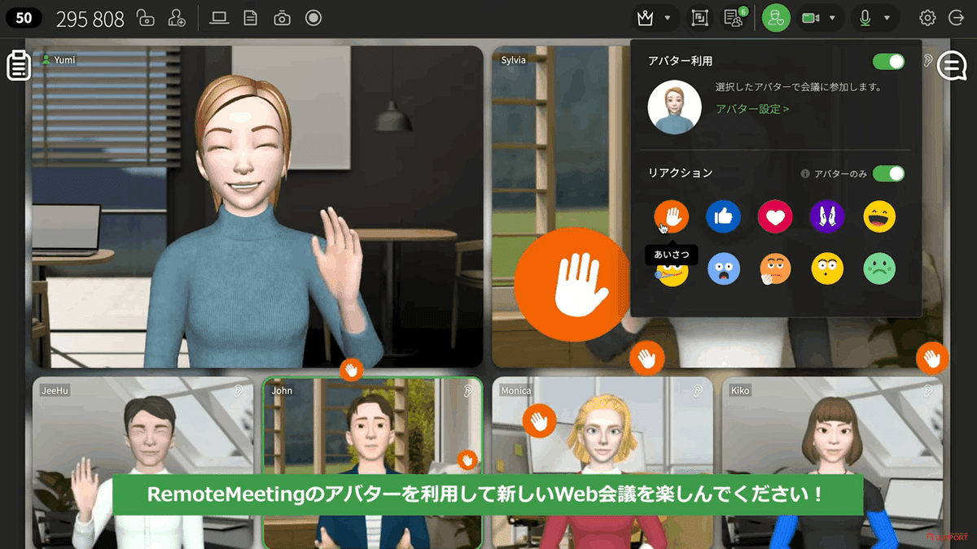This screenshot has height=549, width=977.
Task: Click the ear icon on JeeHu's tile
Action: tap(239, 390)
